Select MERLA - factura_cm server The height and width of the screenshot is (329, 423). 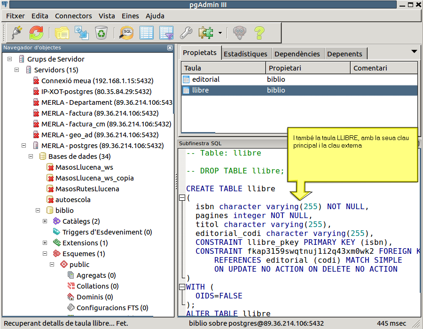pos(106,124)
